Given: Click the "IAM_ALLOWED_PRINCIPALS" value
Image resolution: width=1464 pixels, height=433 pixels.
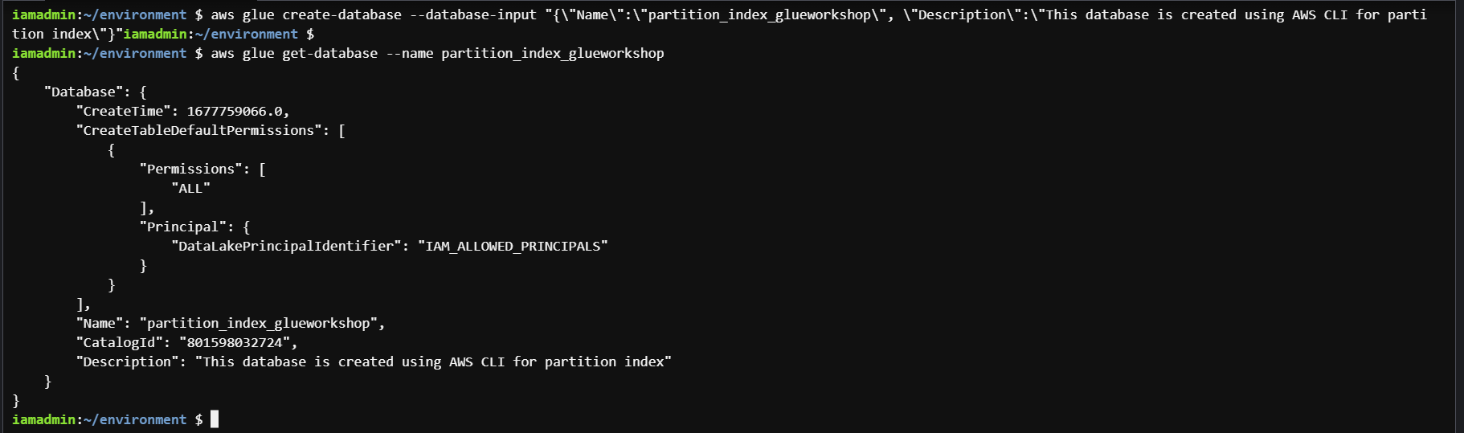Looking at the screenshot, I should (513, 246).
